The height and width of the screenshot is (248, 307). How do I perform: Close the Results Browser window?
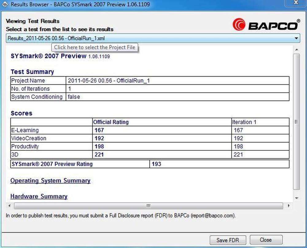pyautogui.click(x=296, y=3)
